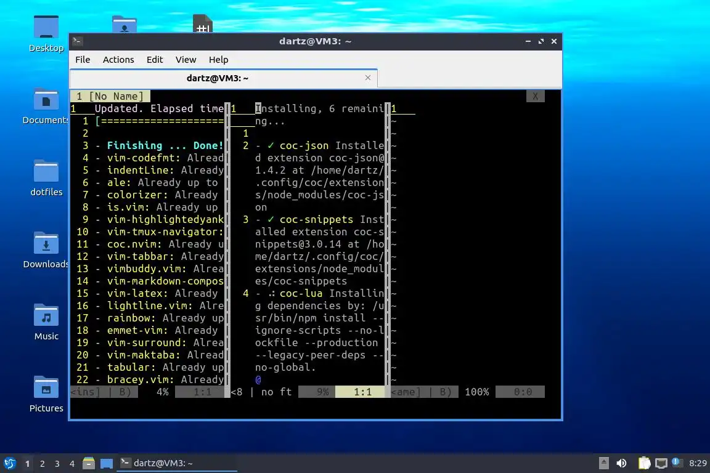Click the start menu bird icon in taskbar
This screenshot has width=710, height=473.
[x=9, y=463]
